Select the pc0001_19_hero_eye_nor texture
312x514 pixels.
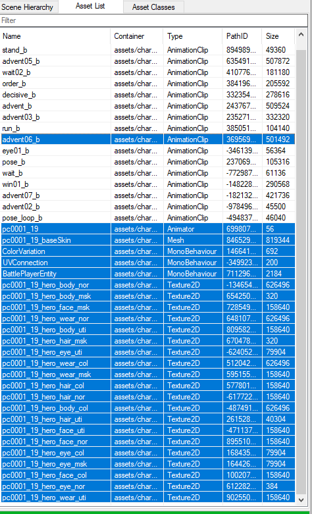coord(148,486)
